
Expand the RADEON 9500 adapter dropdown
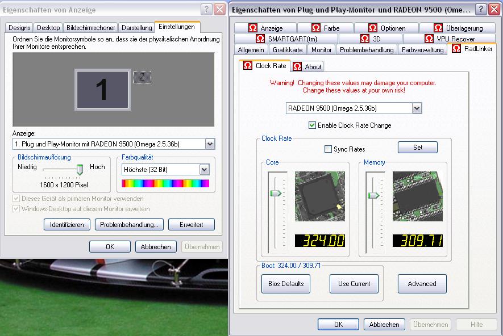(417, 108)
